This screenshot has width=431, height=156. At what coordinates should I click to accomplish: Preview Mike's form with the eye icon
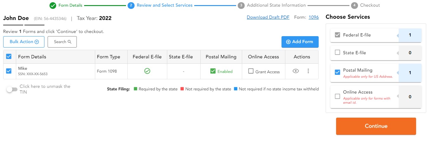[x=296, y=71]
